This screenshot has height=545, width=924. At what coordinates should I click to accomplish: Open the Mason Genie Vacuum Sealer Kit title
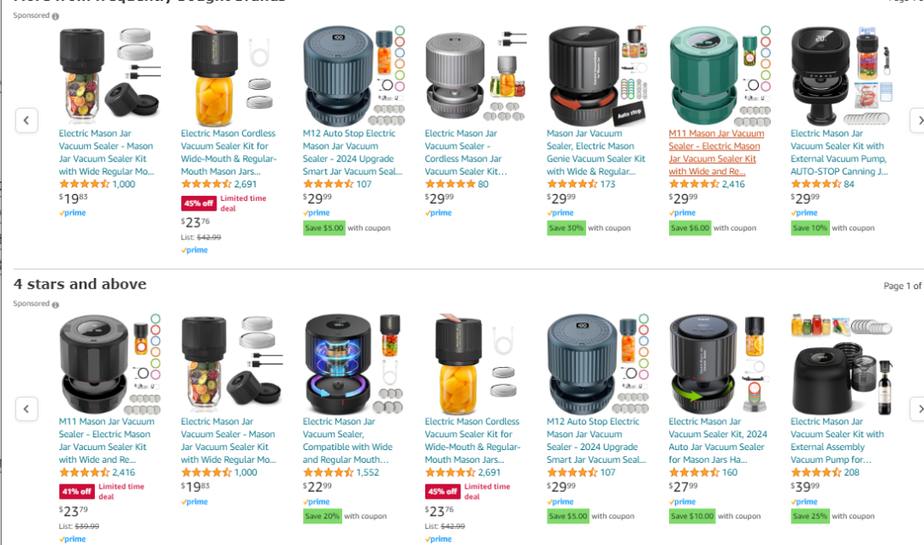point(595,152)
